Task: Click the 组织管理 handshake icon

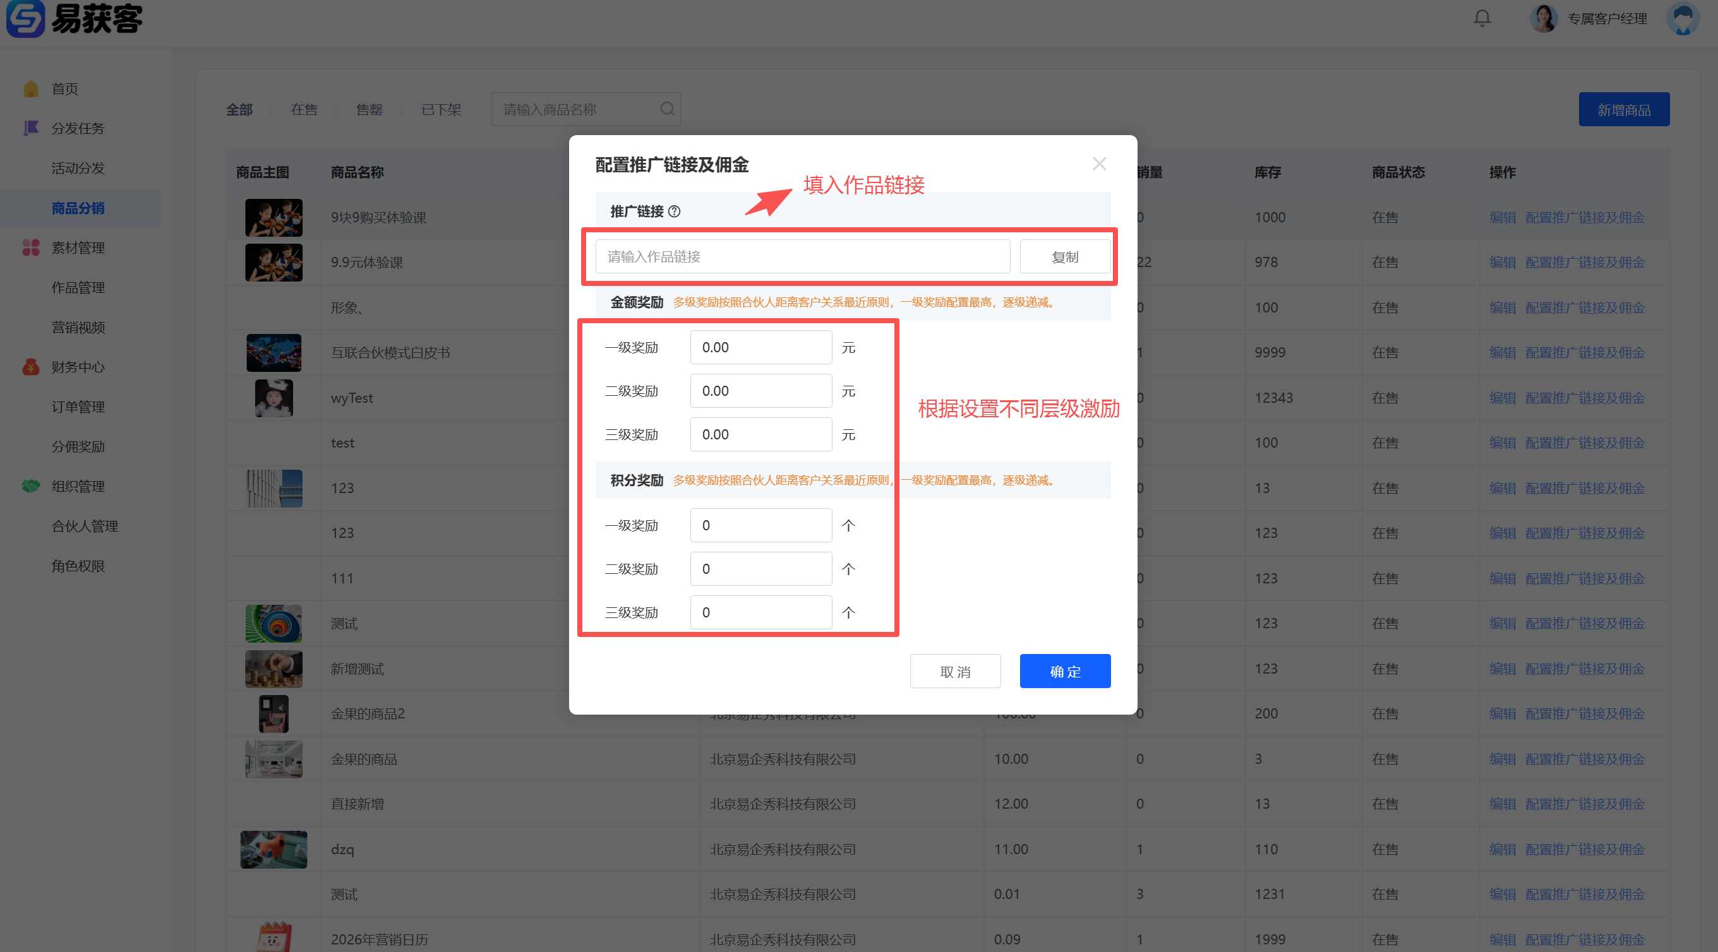Action: (31, 486)
